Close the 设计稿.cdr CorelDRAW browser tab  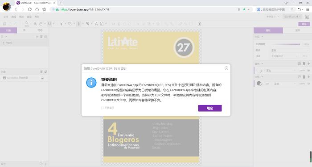[x=54, y=3]
